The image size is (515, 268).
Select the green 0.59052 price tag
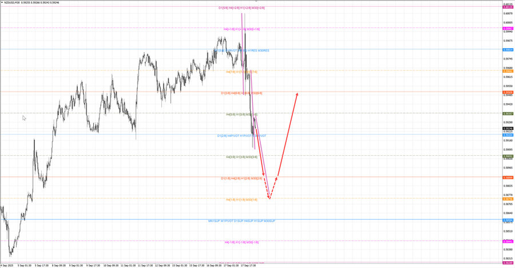[x=508, y=156]
